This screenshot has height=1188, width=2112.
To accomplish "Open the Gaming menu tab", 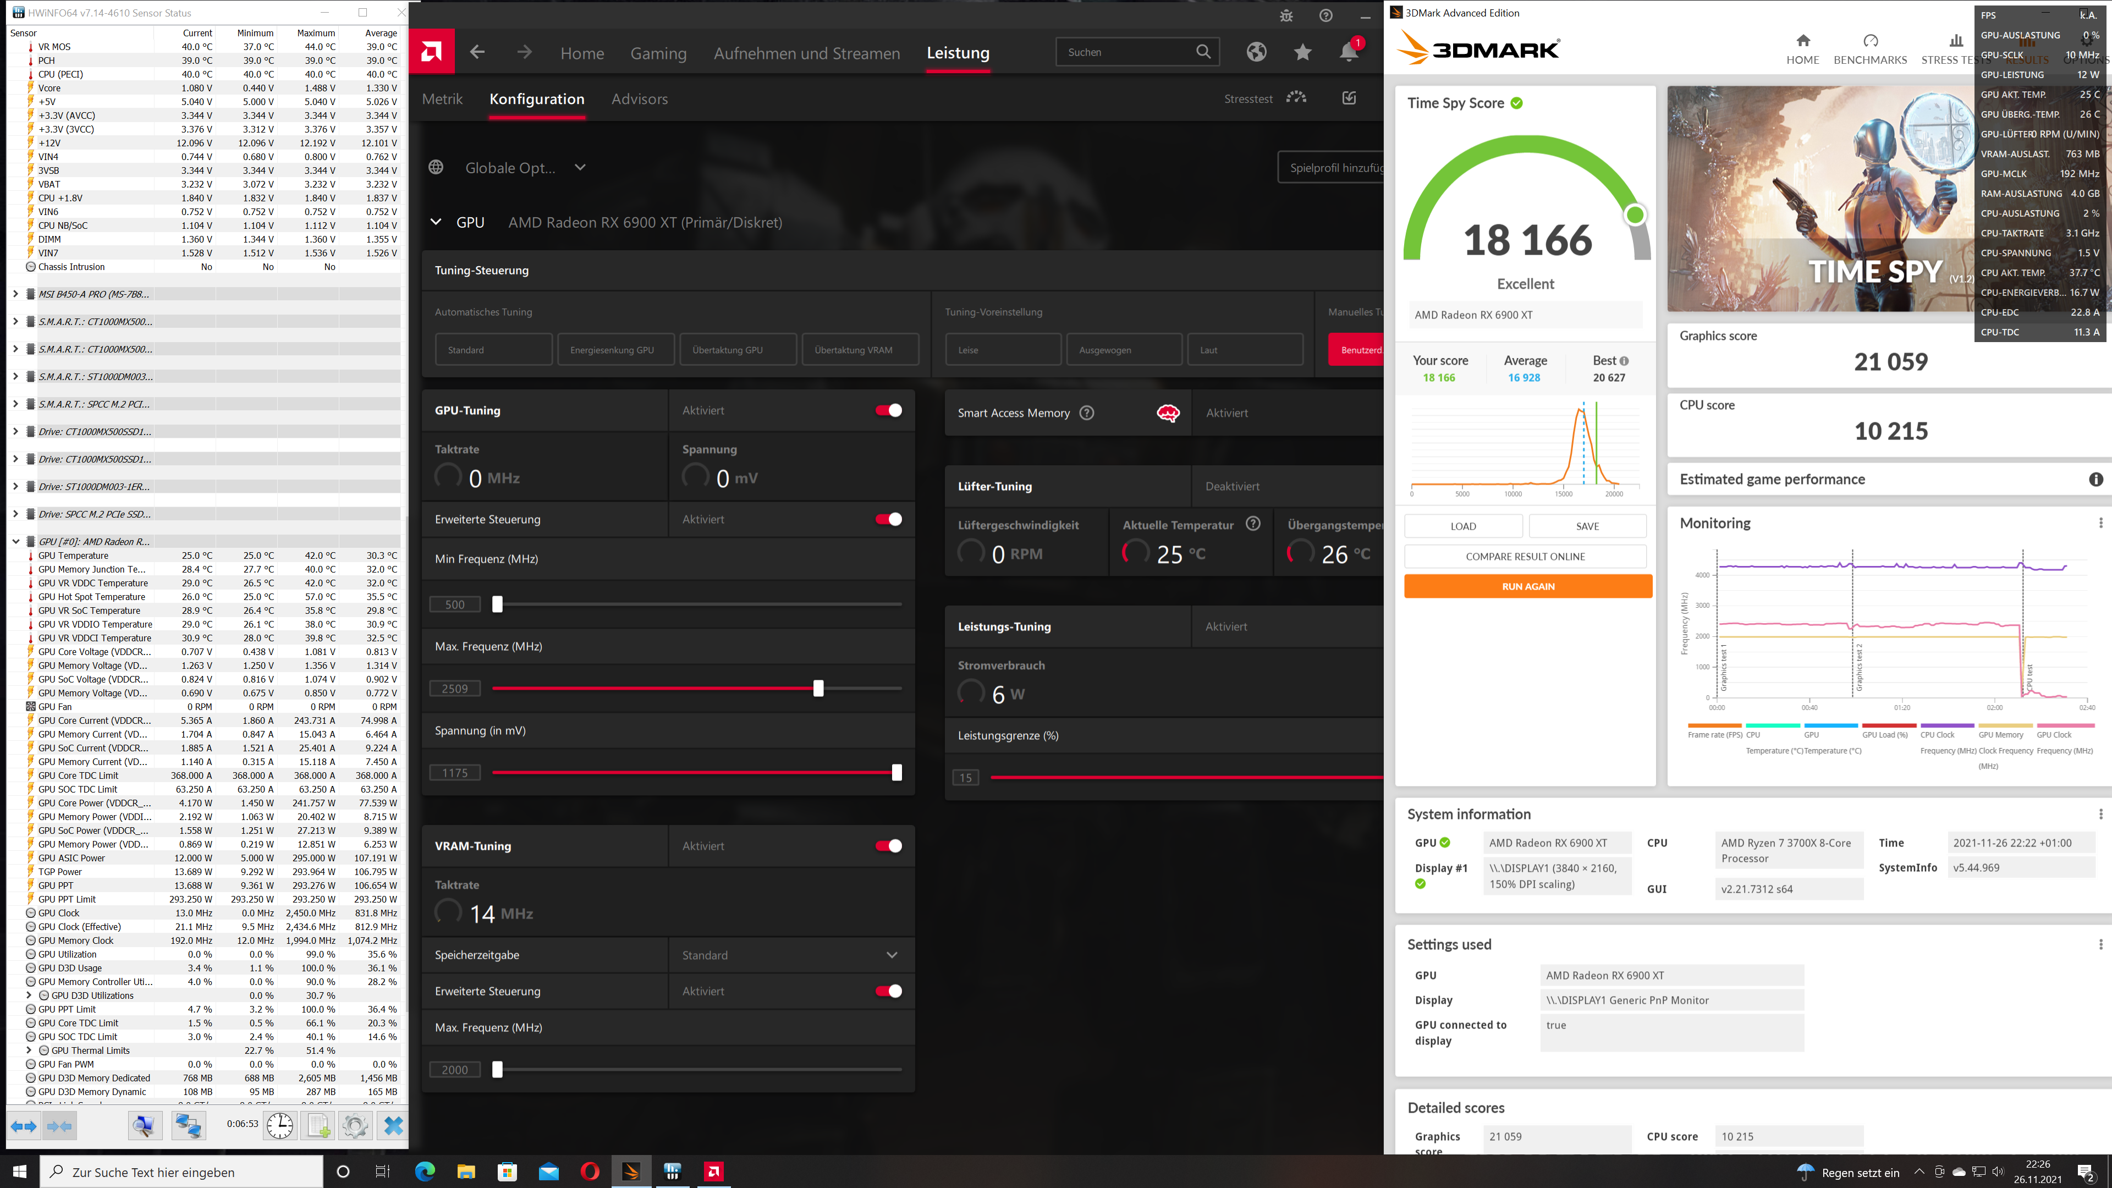I will pos(658,53).
